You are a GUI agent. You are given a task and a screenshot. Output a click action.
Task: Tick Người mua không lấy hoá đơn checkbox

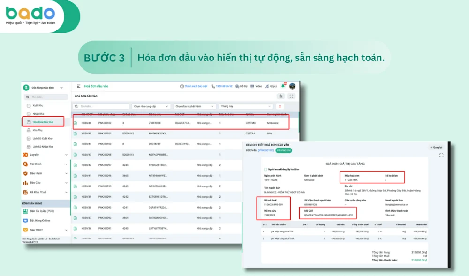265,169
